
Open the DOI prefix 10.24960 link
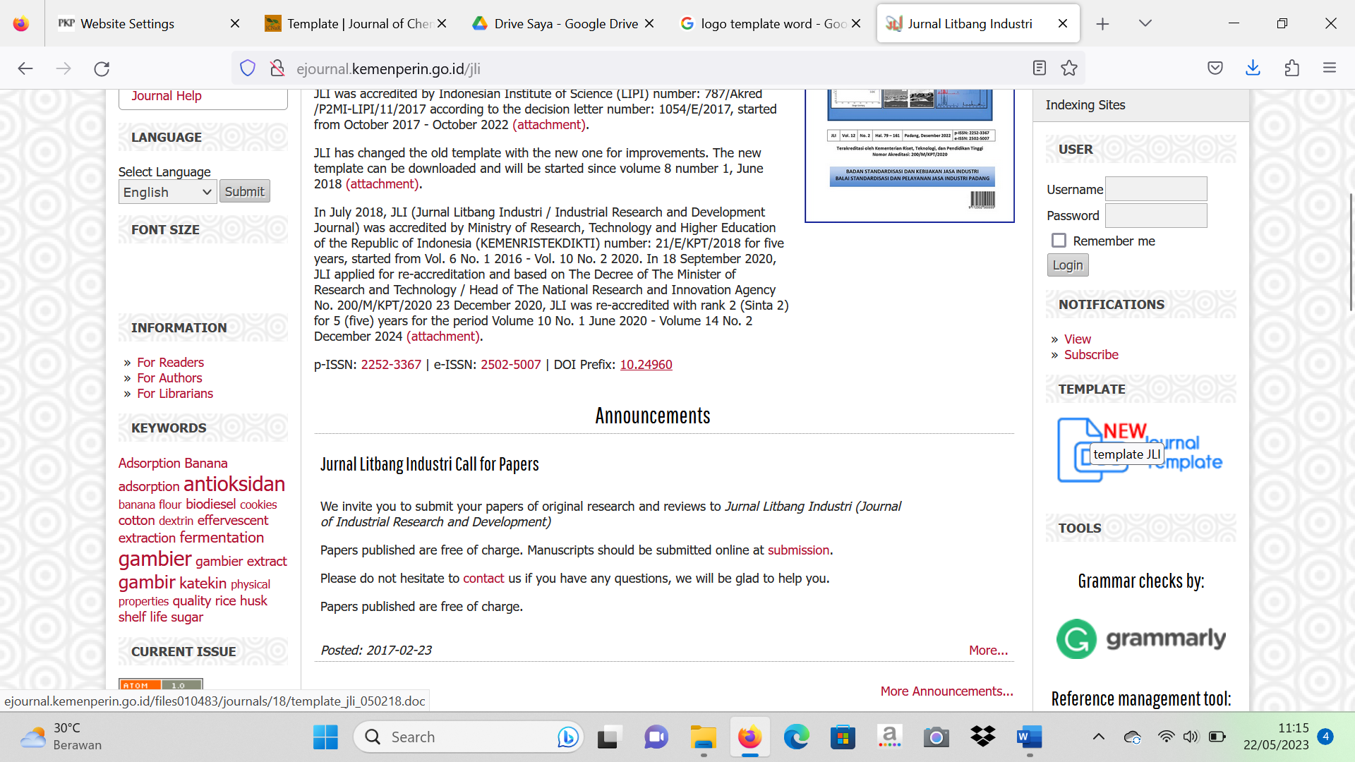pos(646,365)
